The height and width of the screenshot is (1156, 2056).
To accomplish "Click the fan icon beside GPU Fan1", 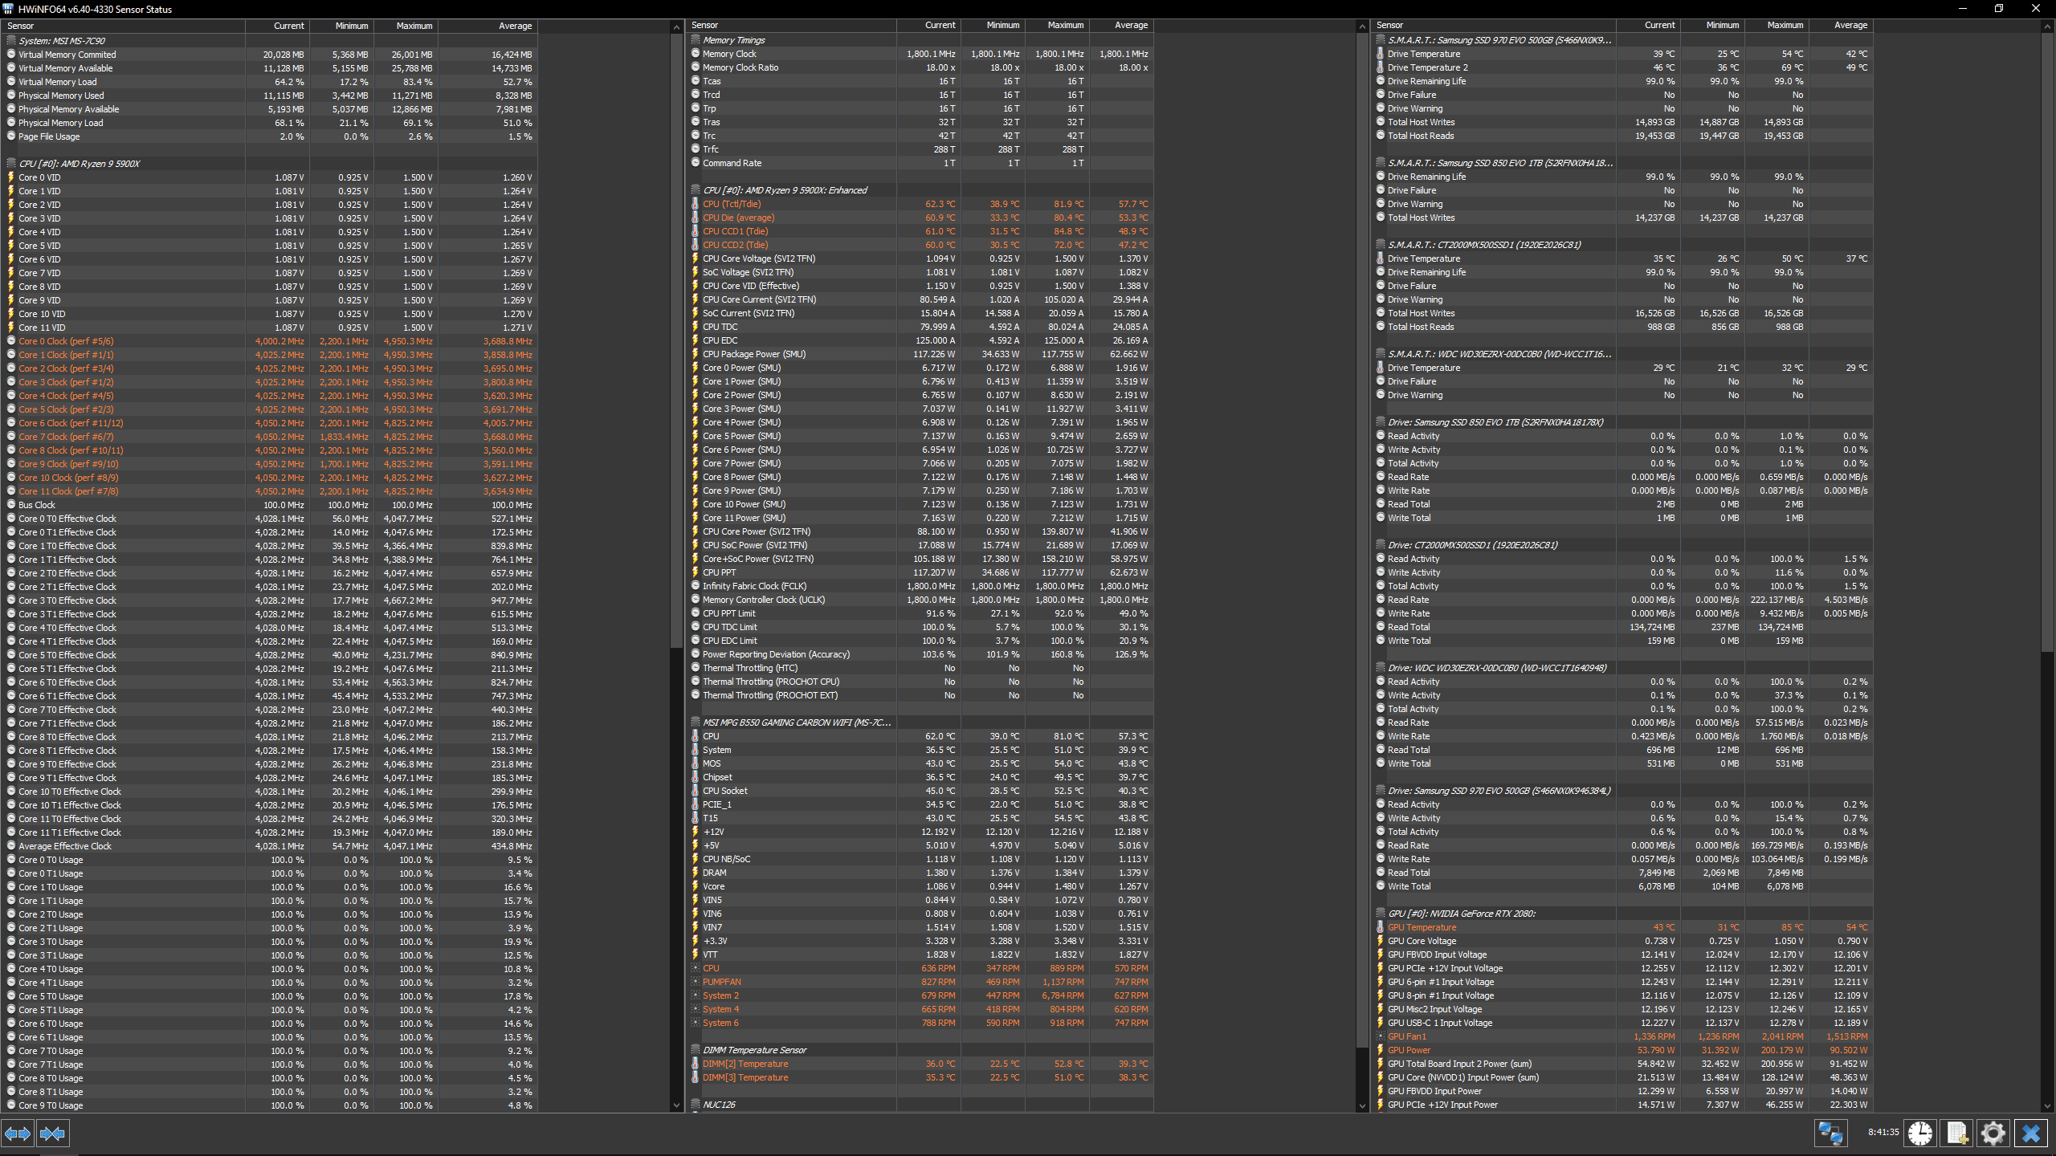I will click(1381, 1036).
